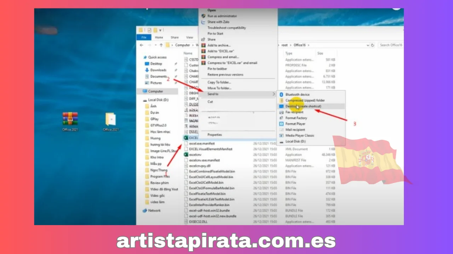
Task: Expand the Send to submenu arrow
Action: pos(274,94)
